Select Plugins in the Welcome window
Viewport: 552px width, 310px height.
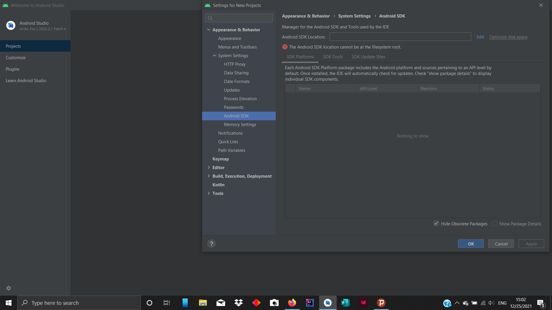[35, 69]
